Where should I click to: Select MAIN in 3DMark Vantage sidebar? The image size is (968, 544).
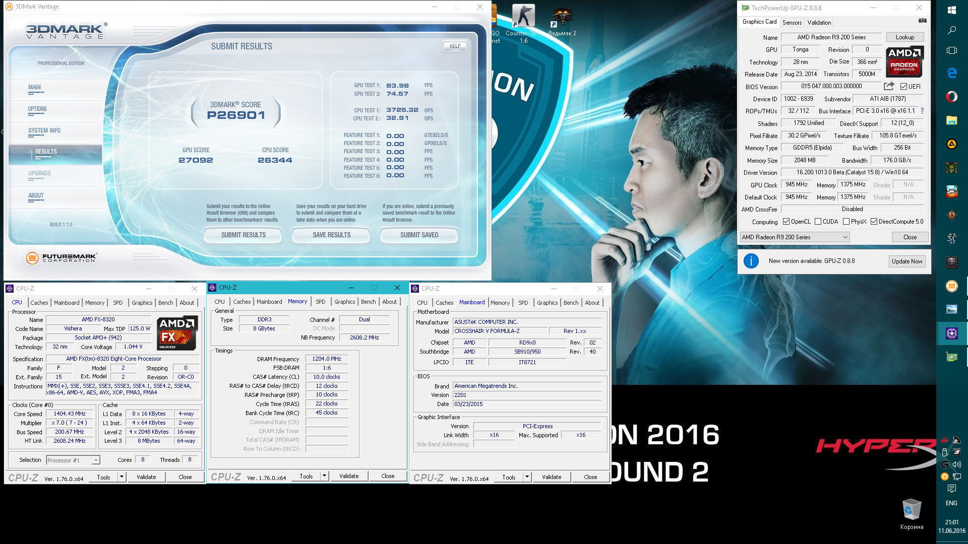click(x=34, y=87)
